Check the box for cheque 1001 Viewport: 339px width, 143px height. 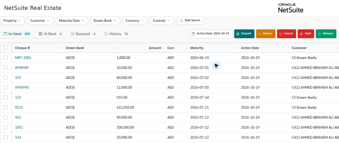pyautogui.click(x=6, y=127)
